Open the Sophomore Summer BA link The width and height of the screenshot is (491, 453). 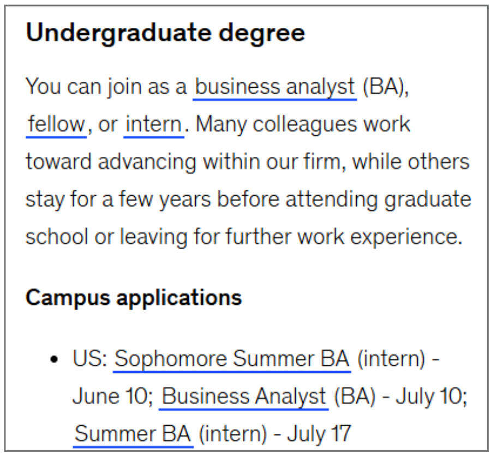(x=232, y=359)
